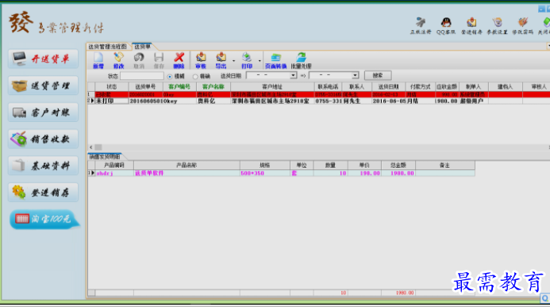Click the horizontal scrollbar left arrow
This screenshot has width=550, height=307.
pos(91,147)
